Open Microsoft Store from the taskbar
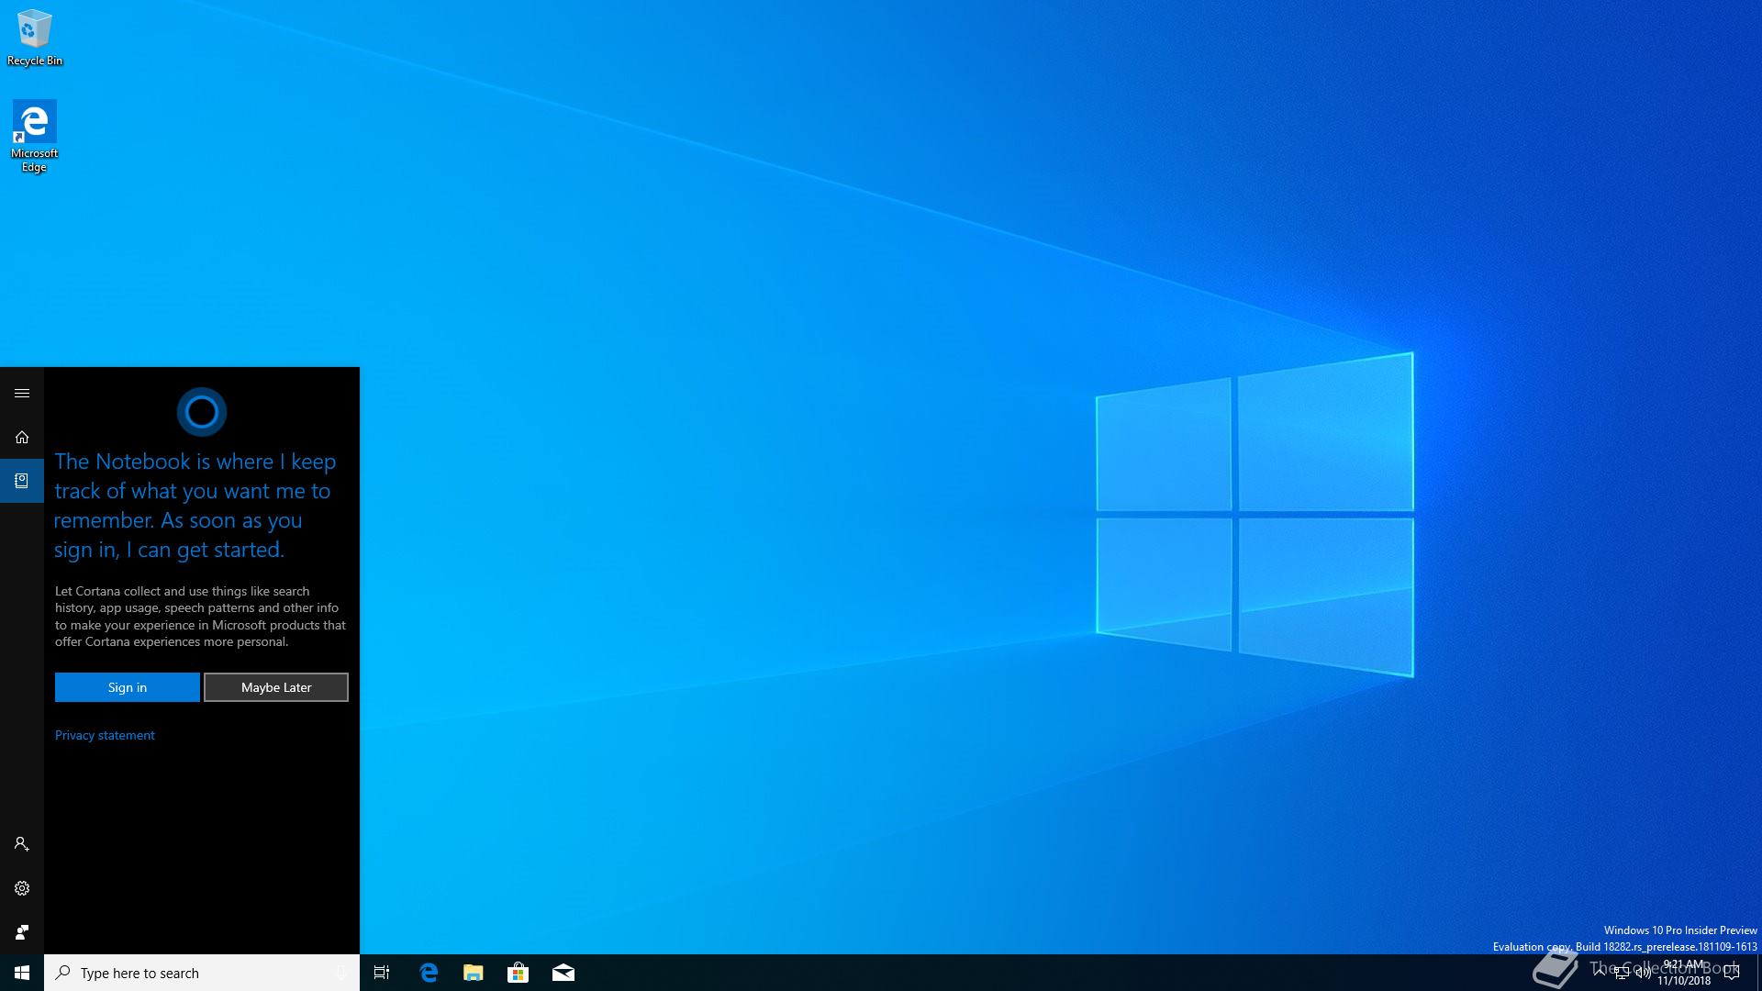The height and width of the screenshot is (991, 1762). [x=519, y=973]
